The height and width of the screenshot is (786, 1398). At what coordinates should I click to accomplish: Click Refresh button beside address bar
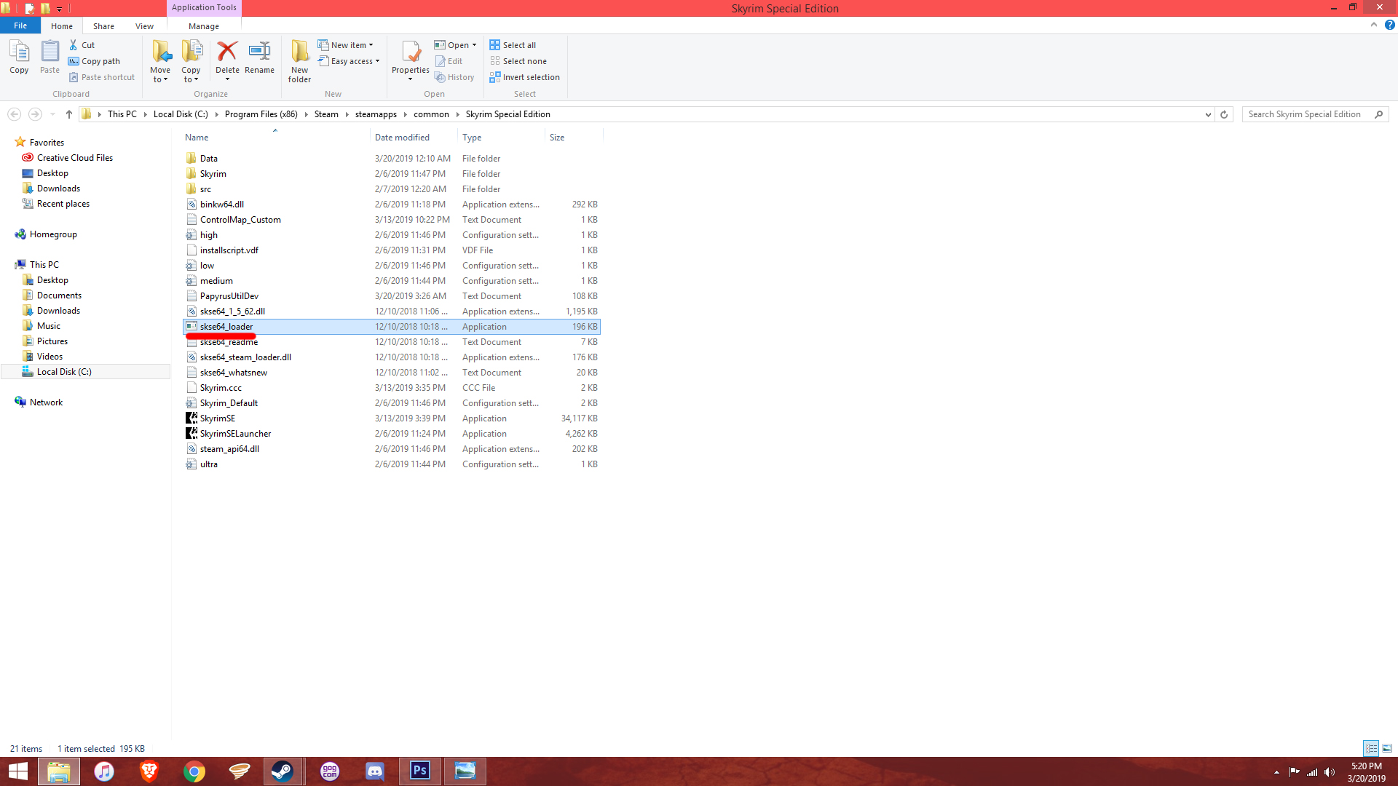click(x=1224, y=114)
